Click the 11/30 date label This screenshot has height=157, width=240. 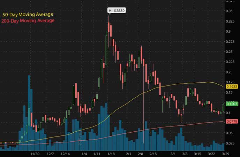[35, 154]
